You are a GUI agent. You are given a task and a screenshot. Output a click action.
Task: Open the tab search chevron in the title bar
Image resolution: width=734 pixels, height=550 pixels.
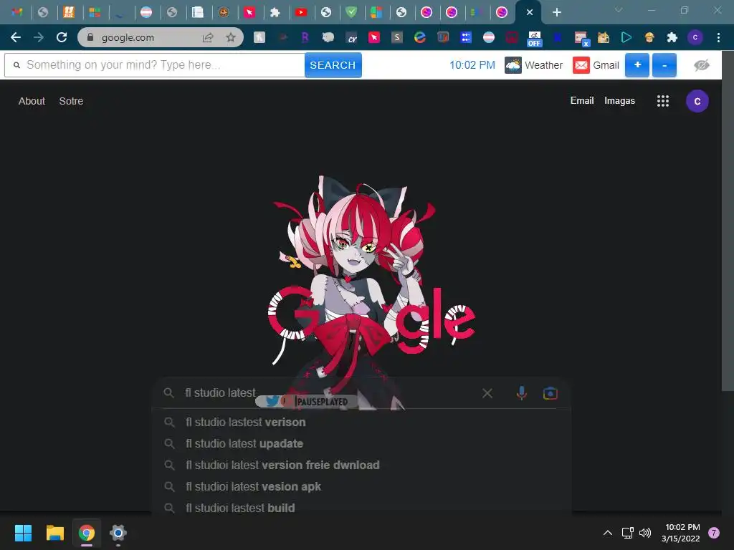tap(619, 10)
